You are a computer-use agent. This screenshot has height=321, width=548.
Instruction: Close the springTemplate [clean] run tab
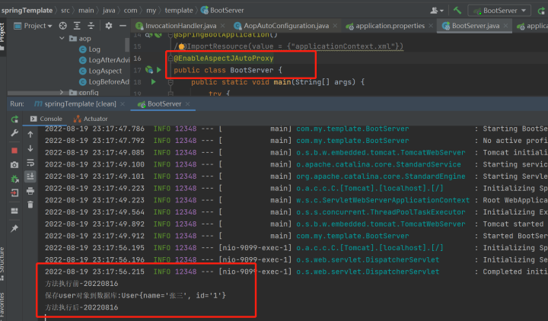pos(123,104)
